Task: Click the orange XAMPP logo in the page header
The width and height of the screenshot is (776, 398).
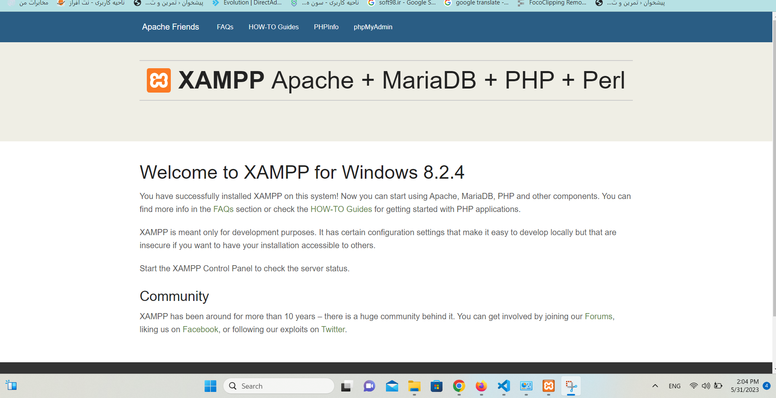Action: (159, 80)
